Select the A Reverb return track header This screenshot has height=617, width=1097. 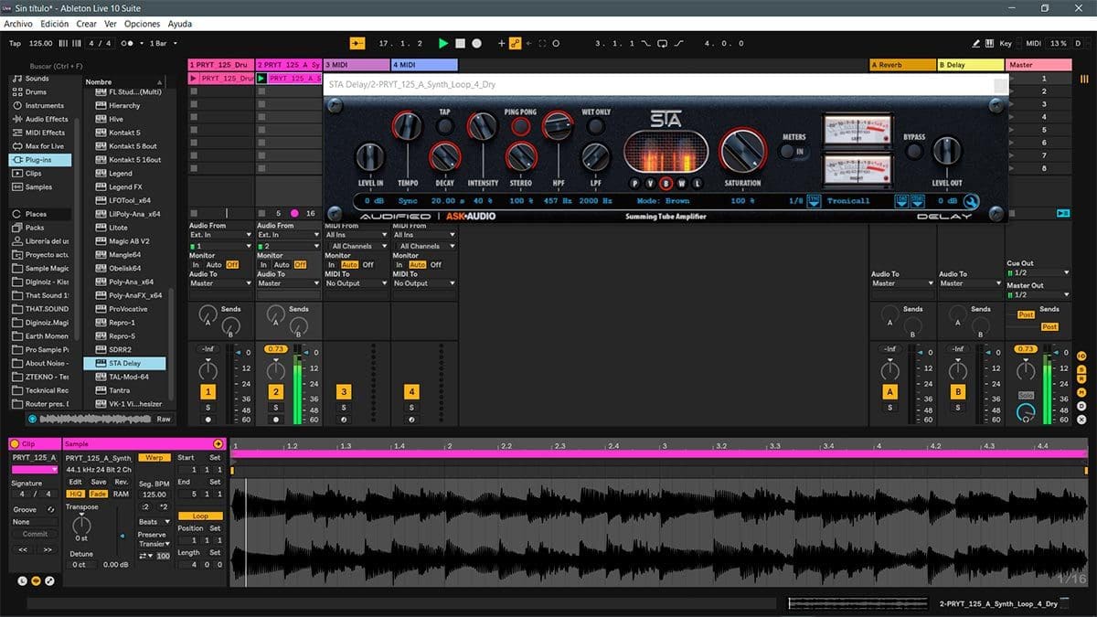[x=902, y=65]
